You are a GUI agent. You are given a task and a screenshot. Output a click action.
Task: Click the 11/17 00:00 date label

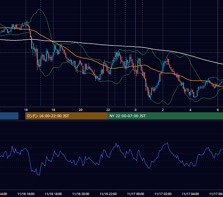[x=135, y=194]
